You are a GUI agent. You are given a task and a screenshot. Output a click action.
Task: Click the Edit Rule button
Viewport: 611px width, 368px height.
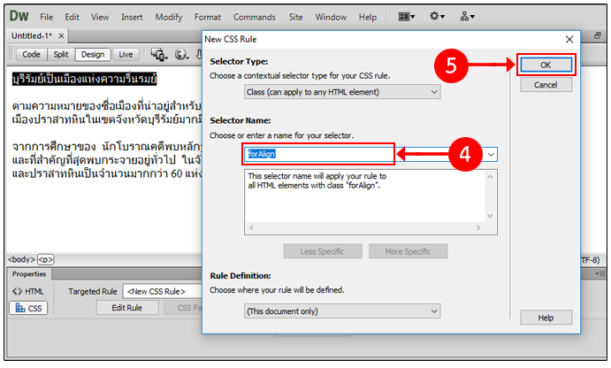click(x=126, y=308)
